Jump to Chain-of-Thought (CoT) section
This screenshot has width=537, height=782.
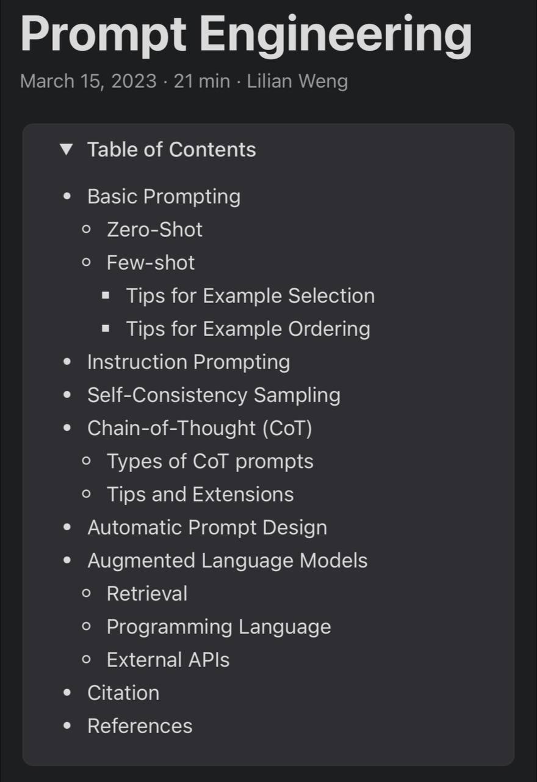200,428
